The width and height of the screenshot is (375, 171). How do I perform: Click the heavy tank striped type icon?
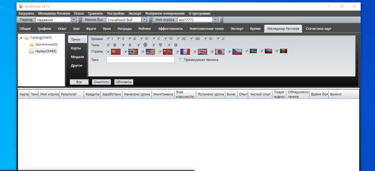pos(145,45)
